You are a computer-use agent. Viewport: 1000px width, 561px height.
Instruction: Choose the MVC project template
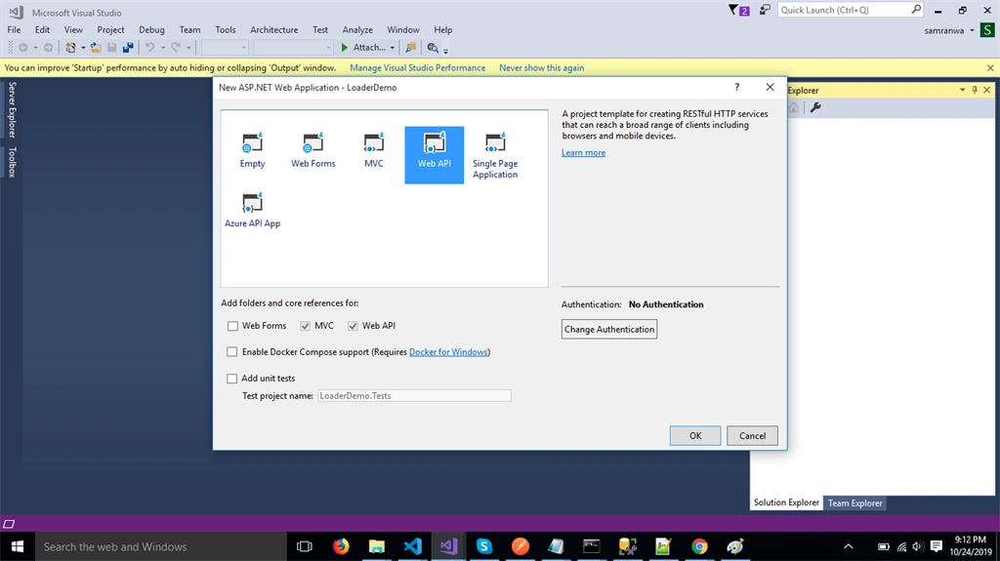(x=374, y=150)
